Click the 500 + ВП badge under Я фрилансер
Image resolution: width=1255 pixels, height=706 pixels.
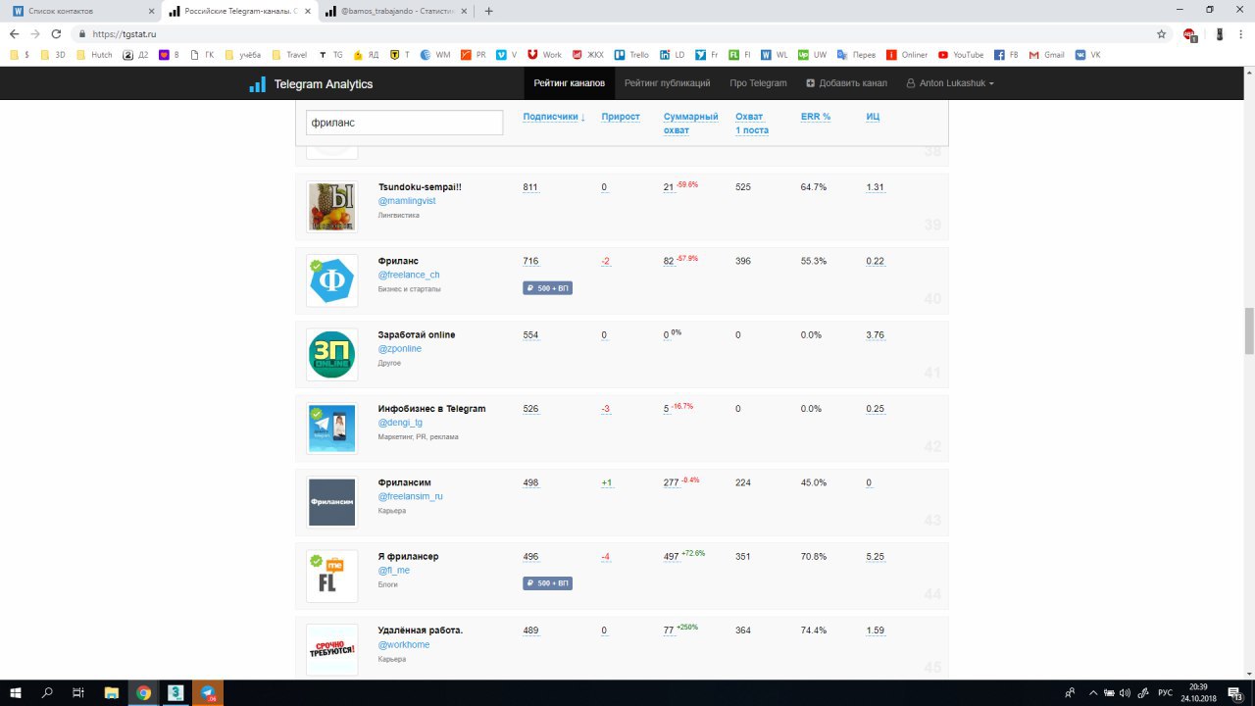547,583
